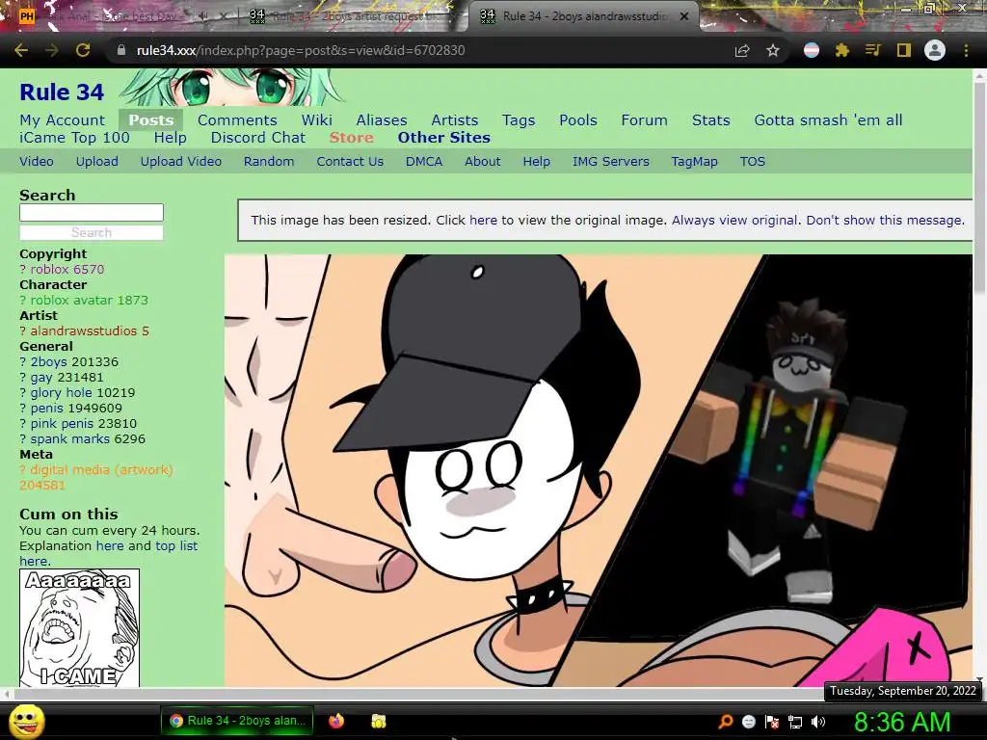Open the smiley-face Start button

tap(27, 721)
